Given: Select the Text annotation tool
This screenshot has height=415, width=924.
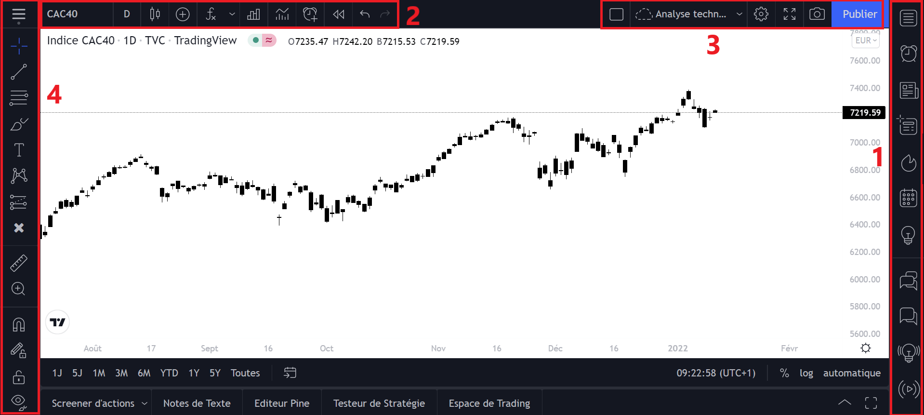Looking at the screenshot, I should point(19,150).
